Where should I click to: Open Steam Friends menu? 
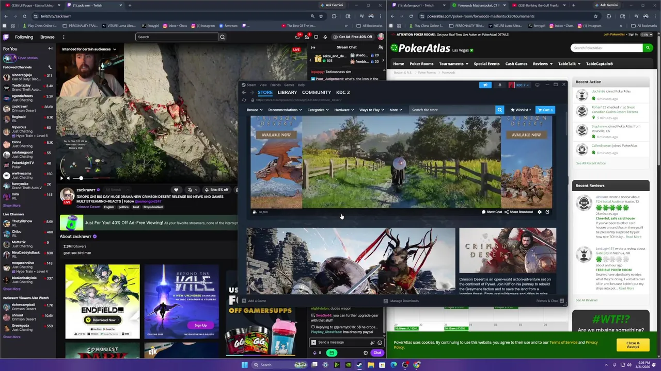(275, 85)
